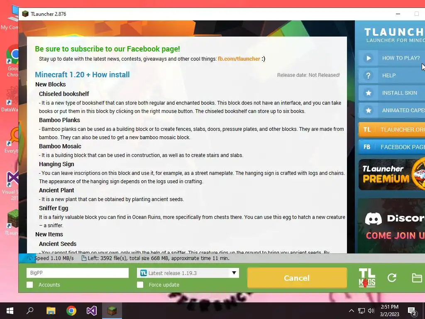The height and width of the screenshot is (319, 425).
Task: Click the Facebook Page button
Action: 392,147
